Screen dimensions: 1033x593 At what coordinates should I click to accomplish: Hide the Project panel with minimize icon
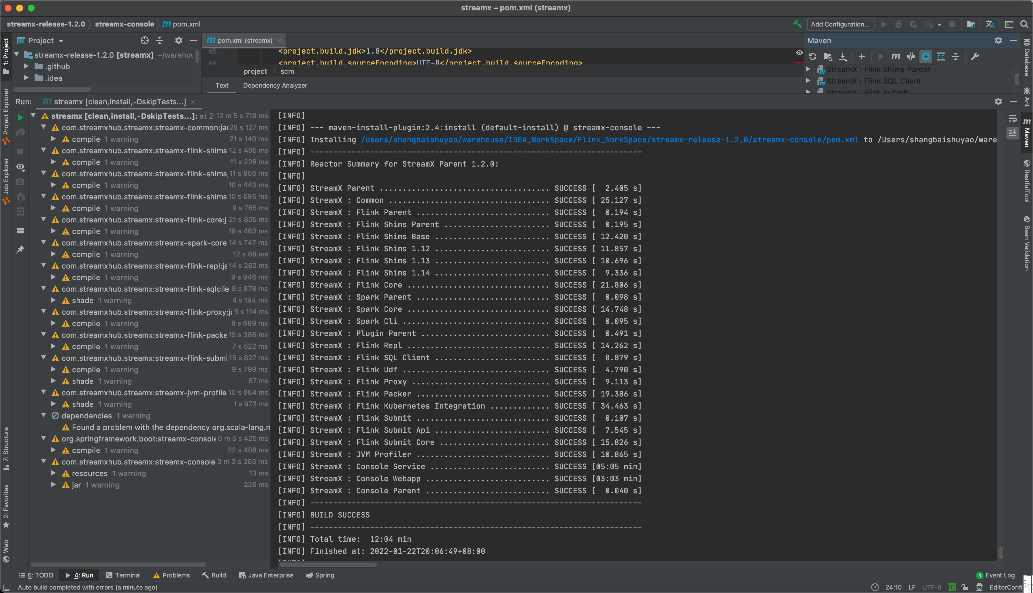point(193,40)
